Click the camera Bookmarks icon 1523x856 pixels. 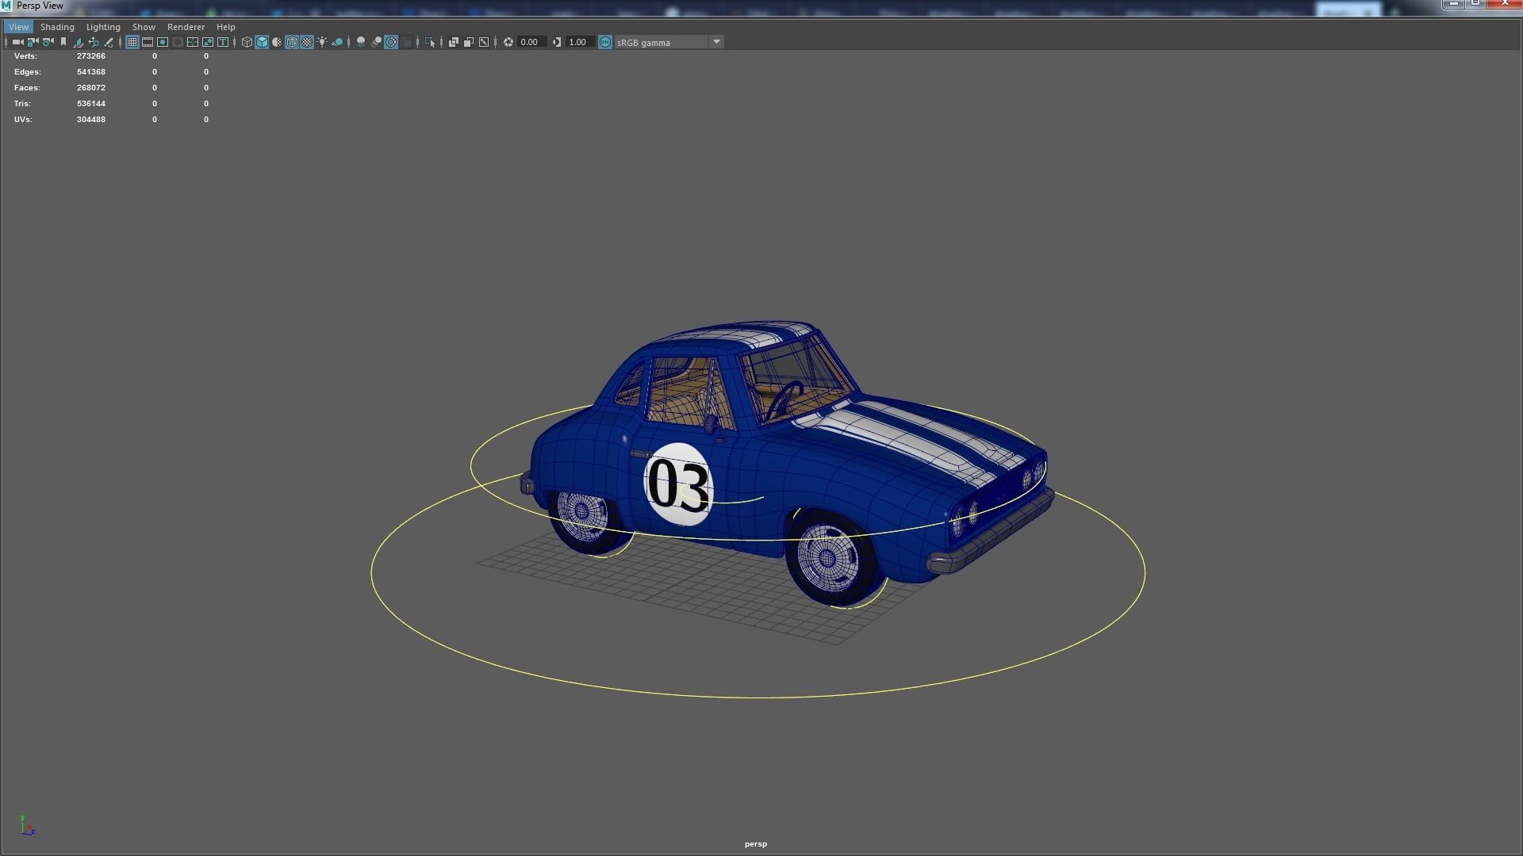pos(63,42)
